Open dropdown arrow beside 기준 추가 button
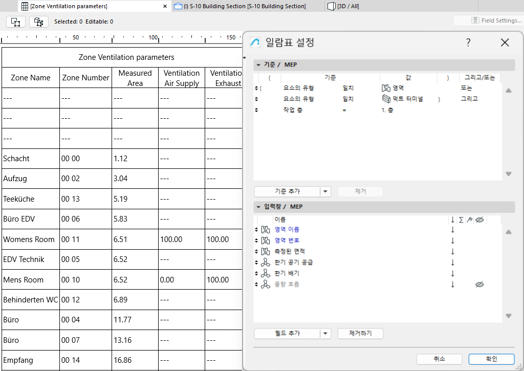Screen dimensions: 524x371 click(325, 191)
